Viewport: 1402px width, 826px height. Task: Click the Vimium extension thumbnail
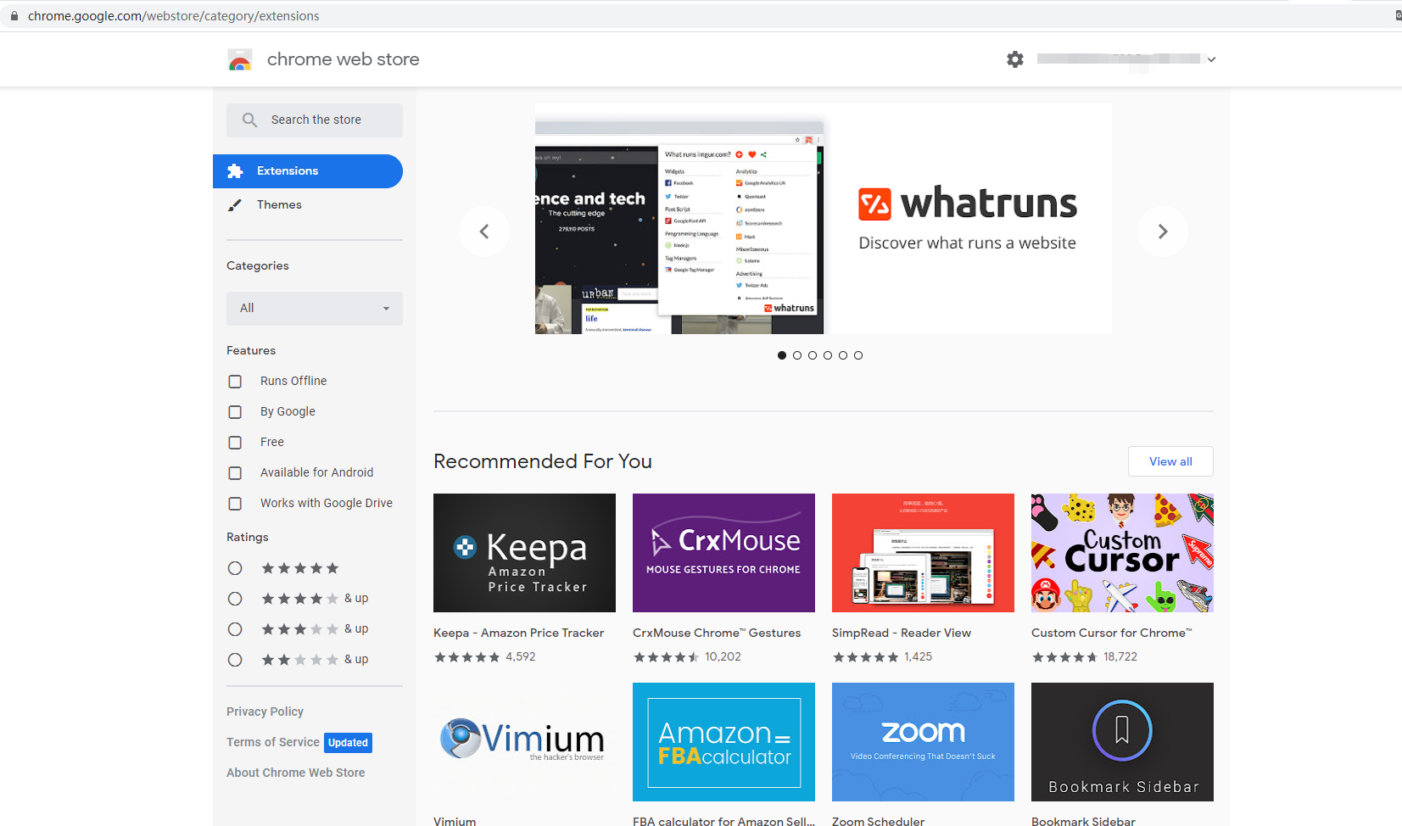tap(524, 742)
